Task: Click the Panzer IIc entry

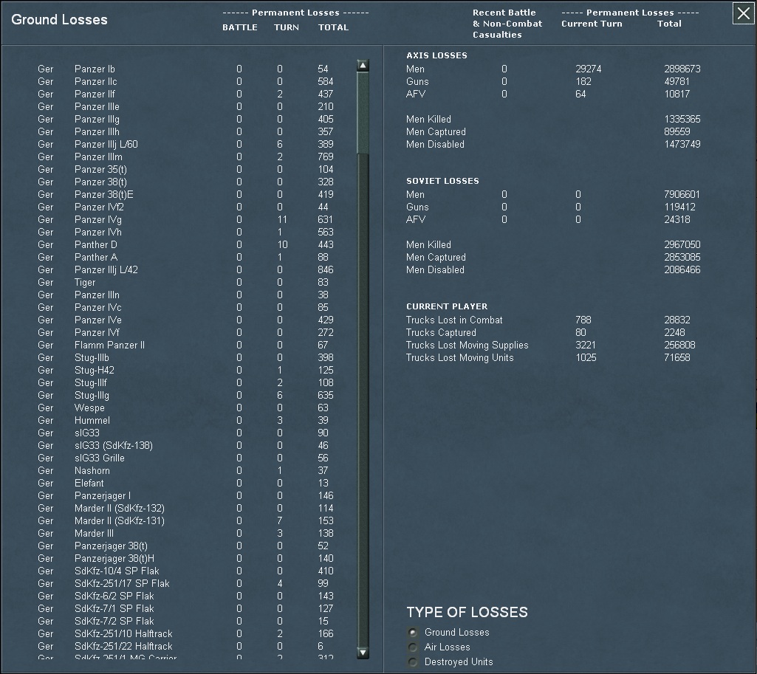Action: 95,81
